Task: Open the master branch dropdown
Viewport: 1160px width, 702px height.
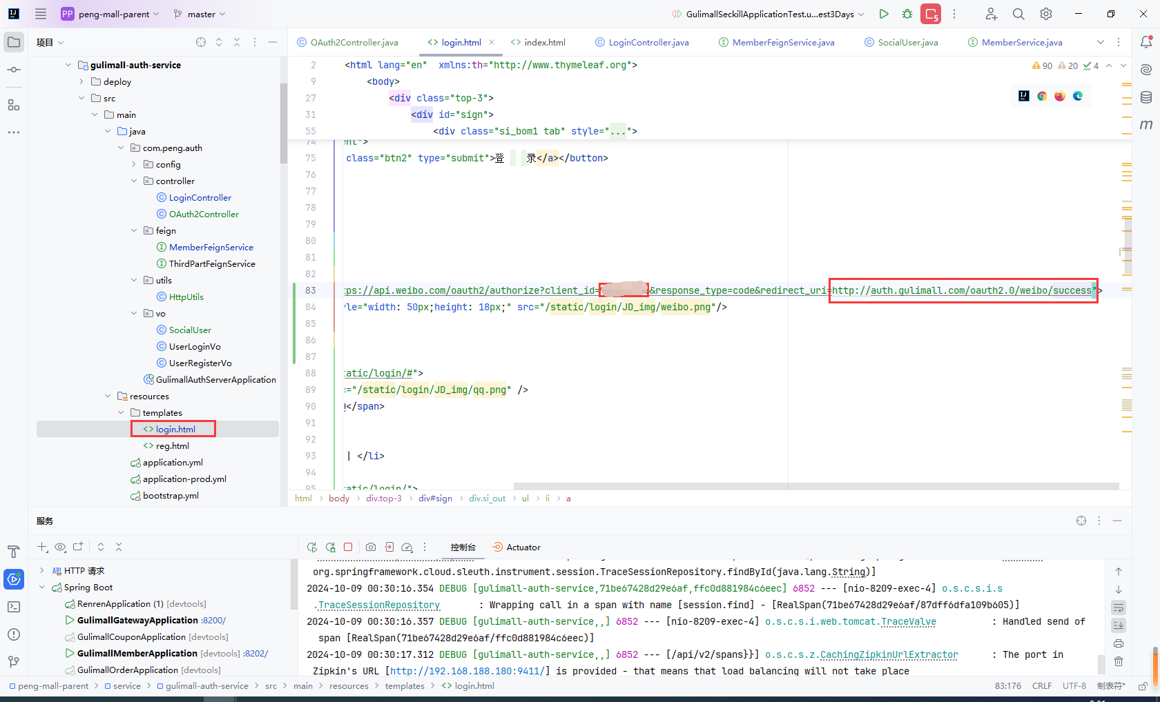Action: (200, 14)
